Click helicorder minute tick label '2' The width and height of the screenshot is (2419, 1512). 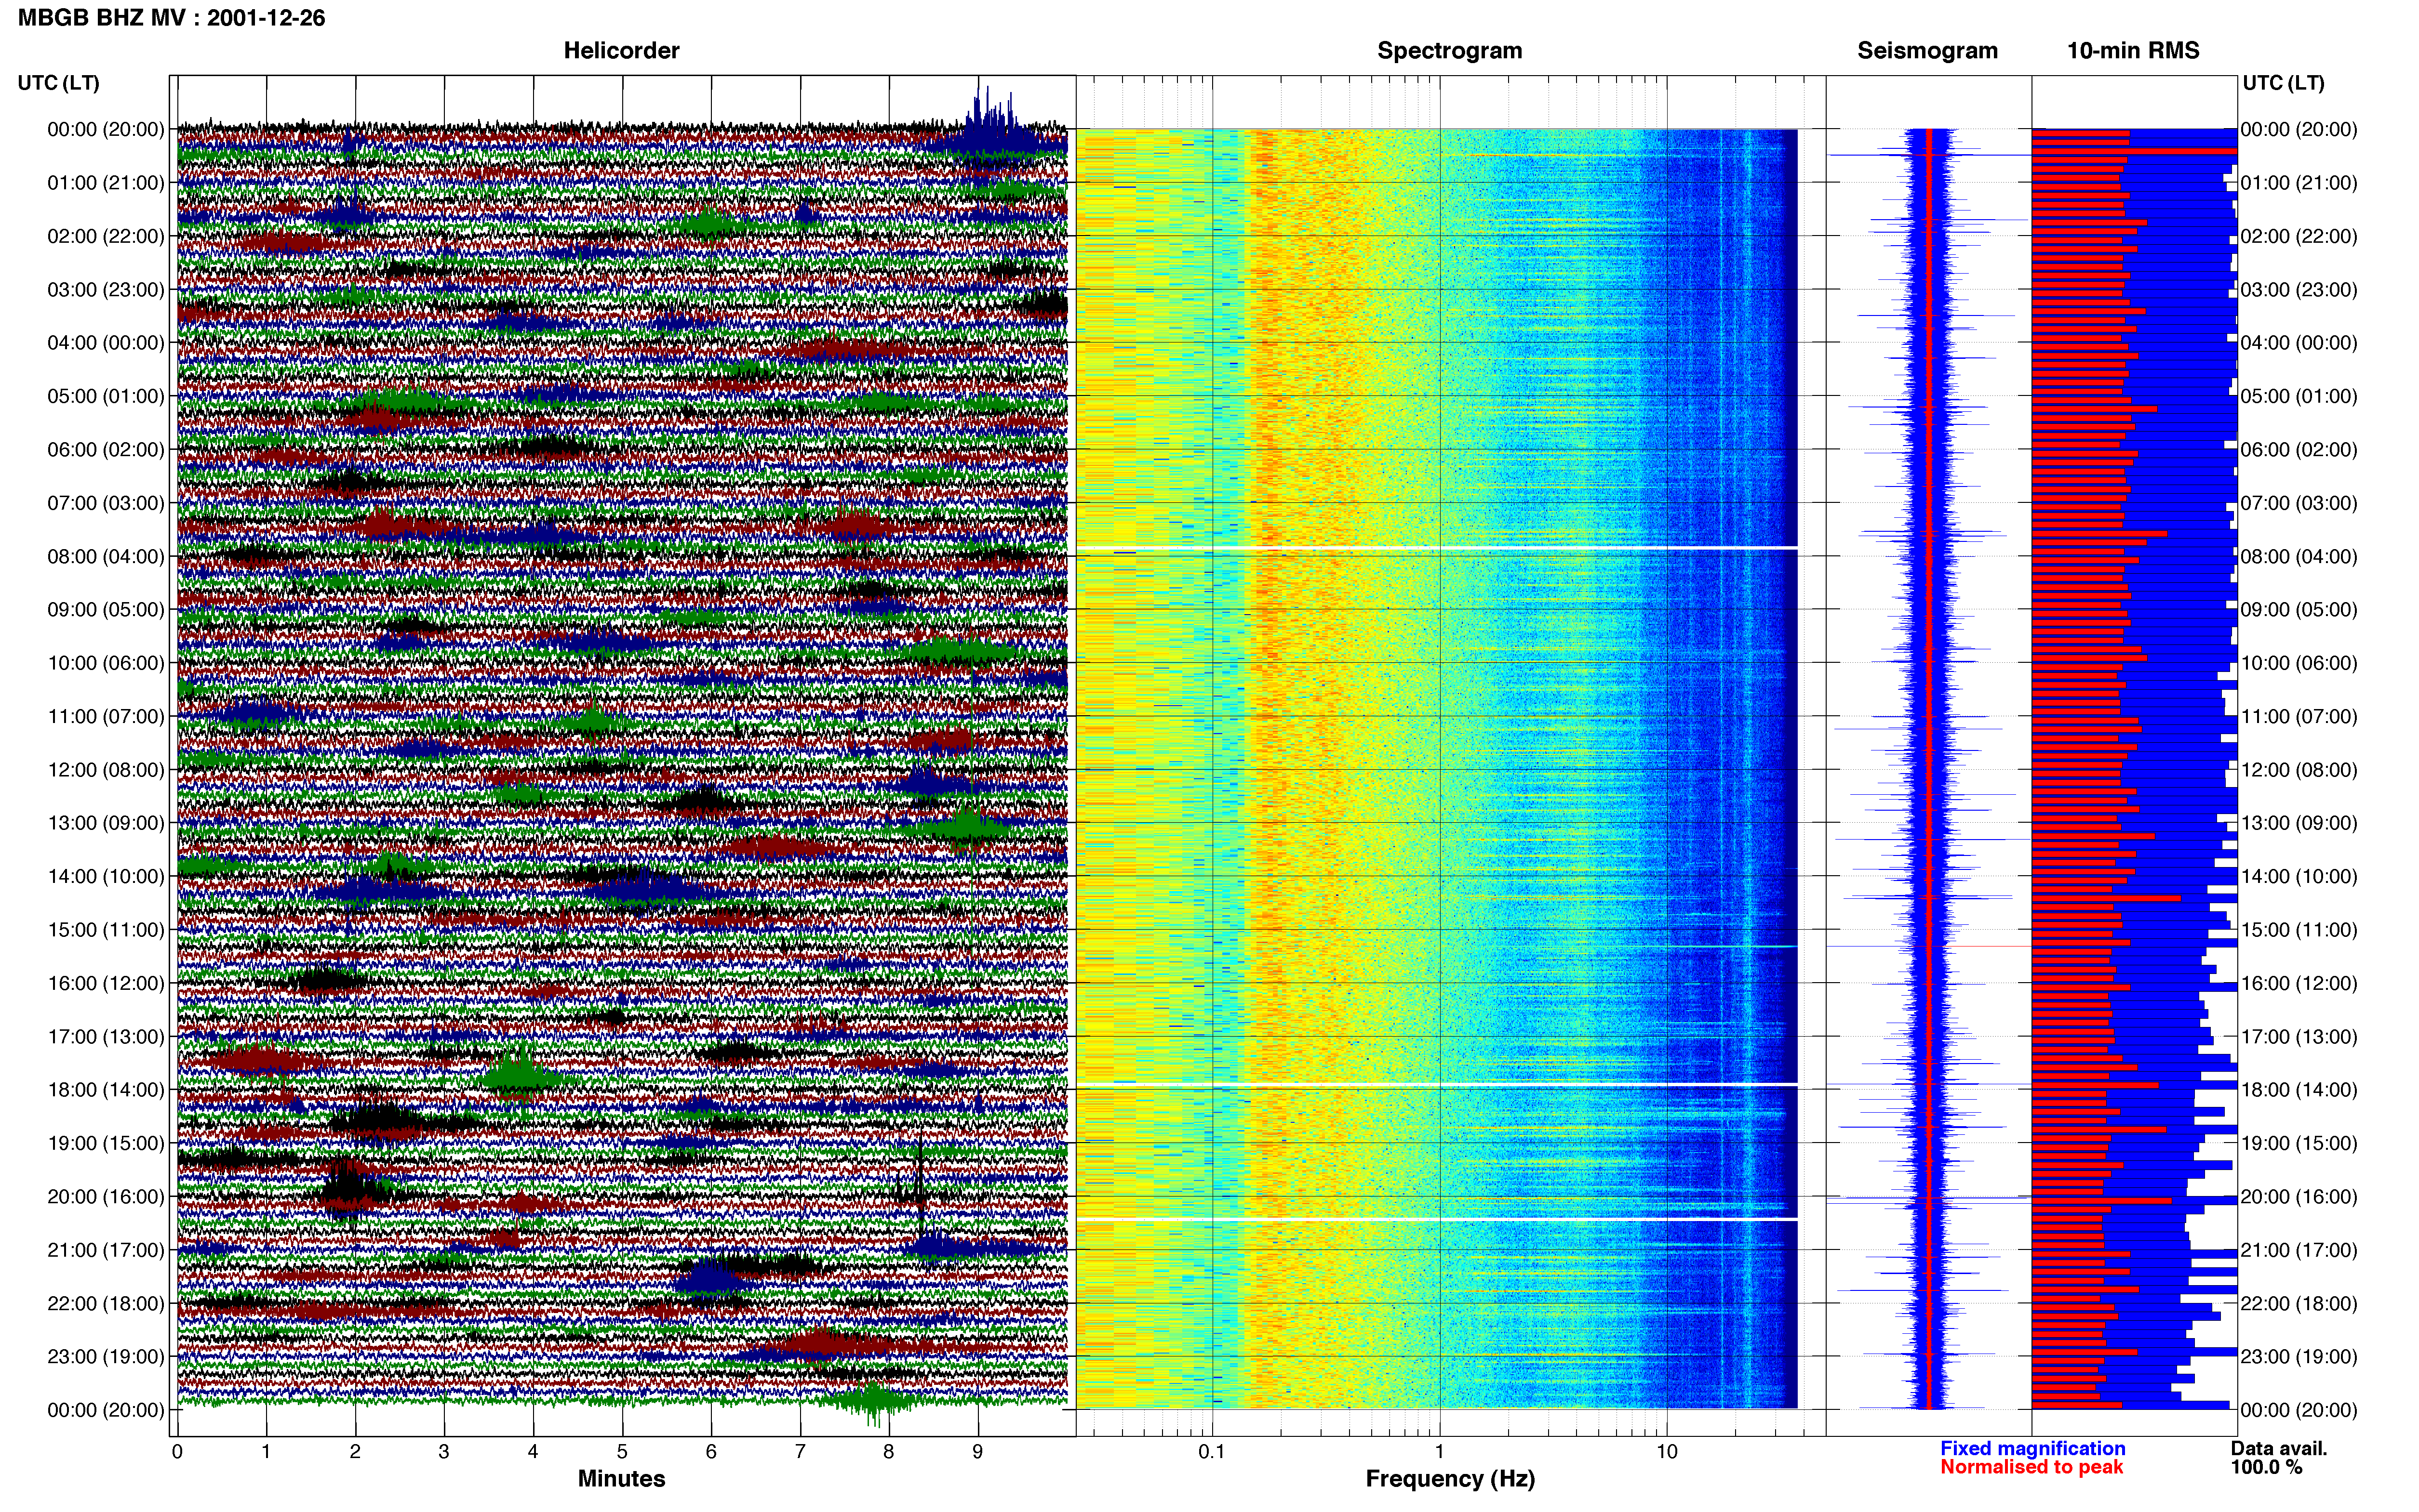coord(355,1452)
